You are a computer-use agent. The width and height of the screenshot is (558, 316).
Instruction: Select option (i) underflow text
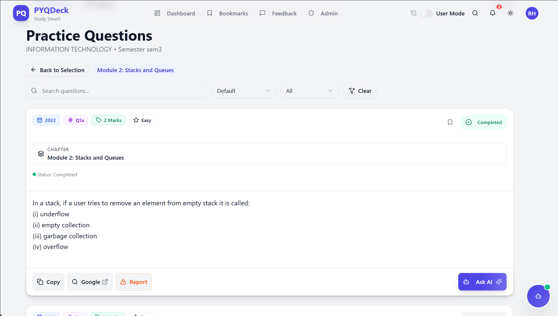51,214
